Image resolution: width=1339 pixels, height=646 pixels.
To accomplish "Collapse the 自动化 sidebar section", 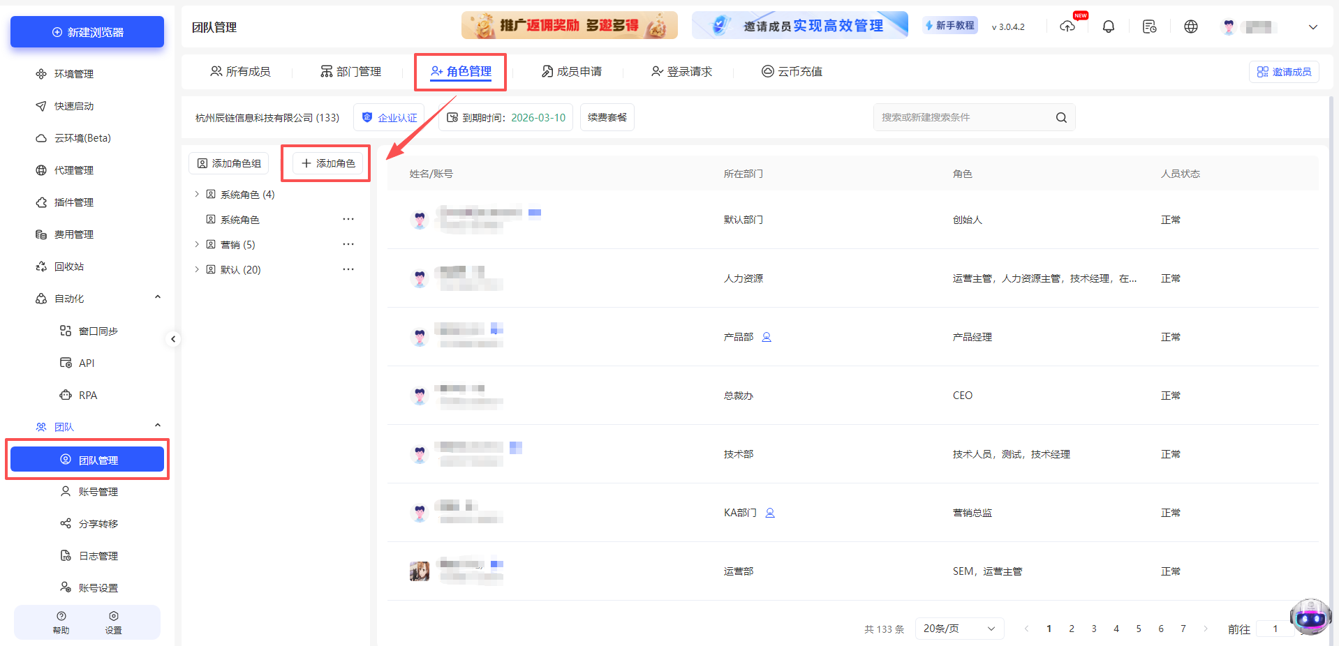I will click(x=158, y=296).
